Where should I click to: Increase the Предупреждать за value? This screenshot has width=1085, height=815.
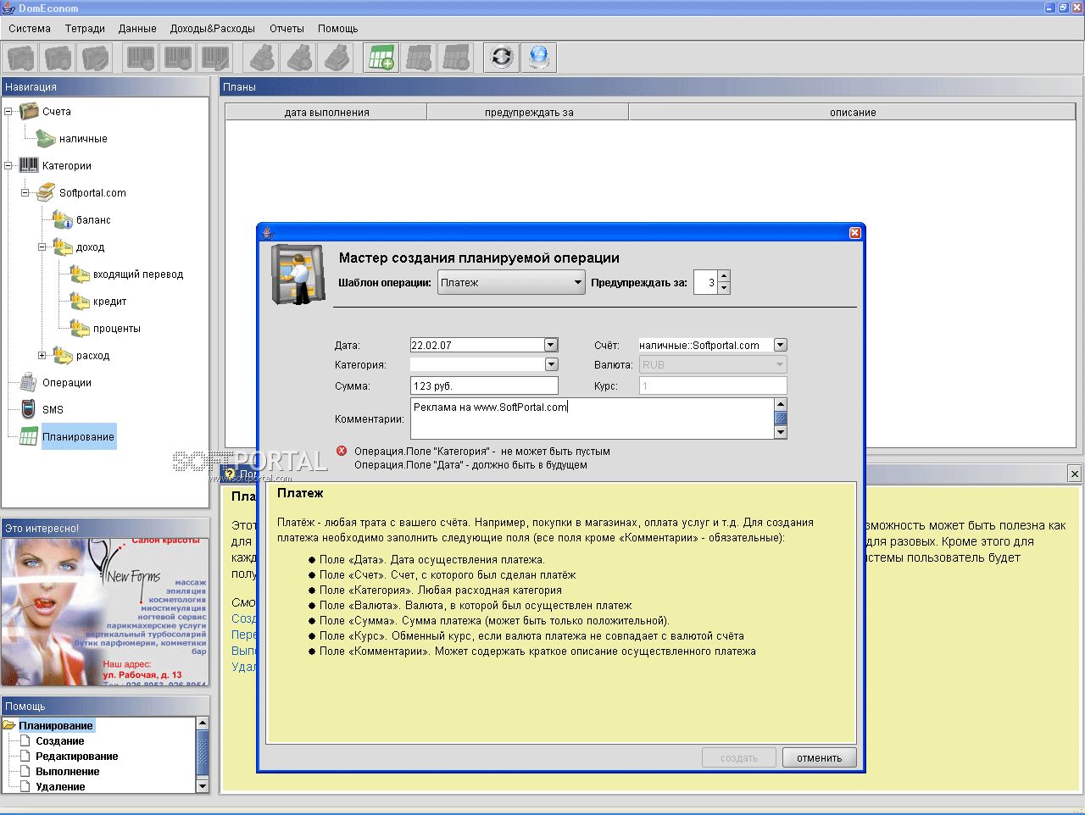pyautogui.click(x=724, y=277)
